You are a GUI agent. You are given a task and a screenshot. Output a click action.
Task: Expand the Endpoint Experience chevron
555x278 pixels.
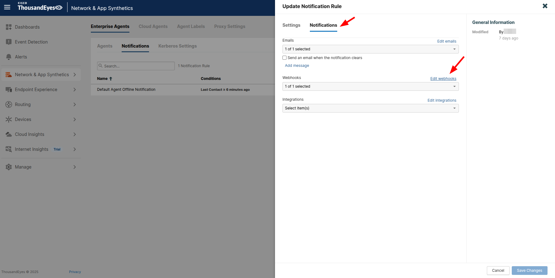pyautogui.click(x=75, y=90)
